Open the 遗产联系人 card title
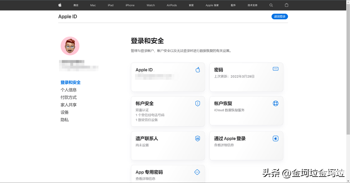 (147, 139)
